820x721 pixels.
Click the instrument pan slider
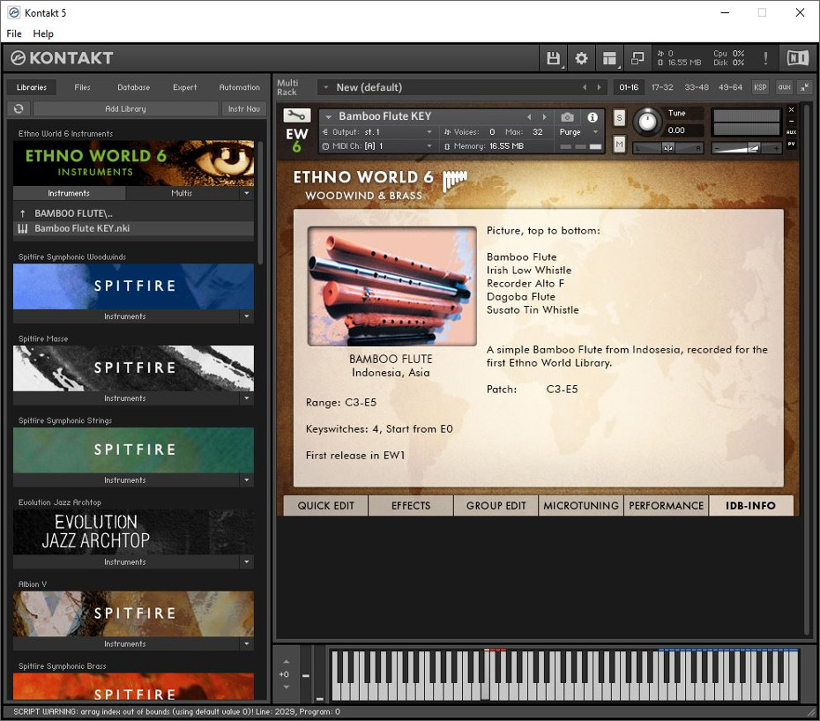669,148
